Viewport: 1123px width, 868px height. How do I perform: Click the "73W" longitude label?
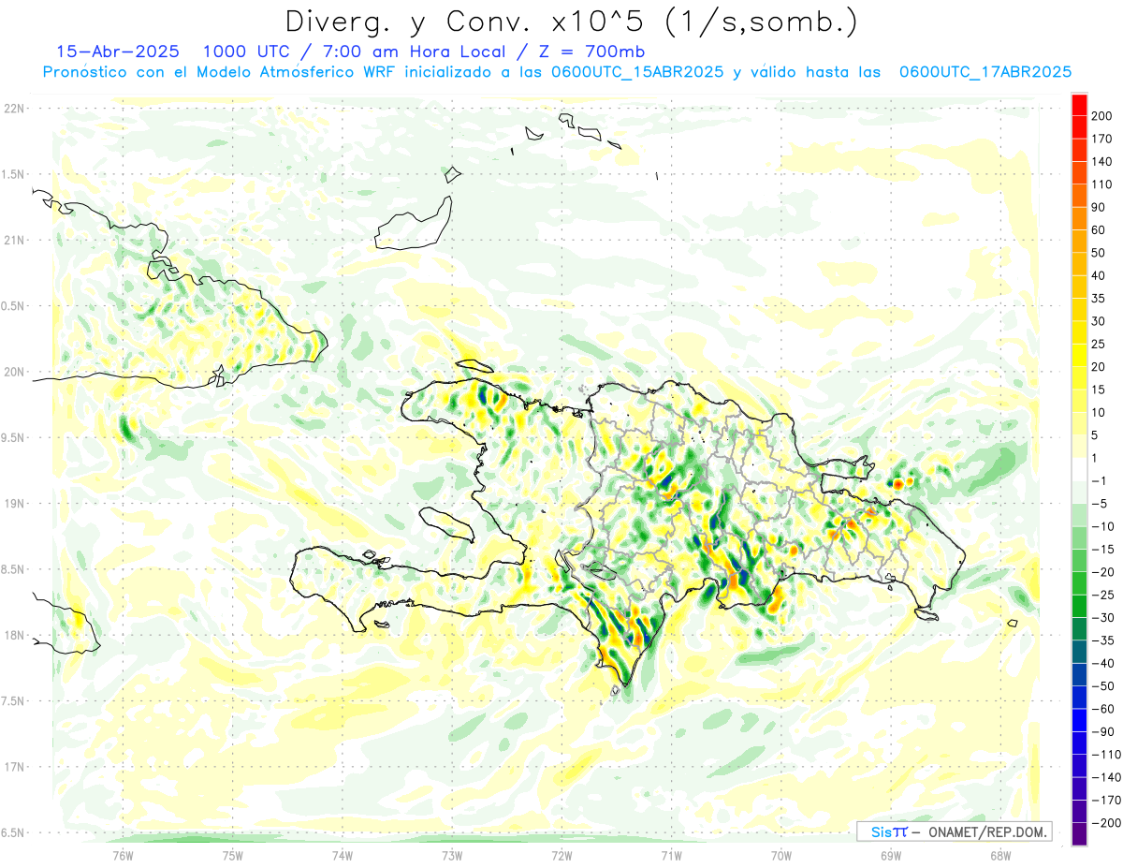(452, 854)
